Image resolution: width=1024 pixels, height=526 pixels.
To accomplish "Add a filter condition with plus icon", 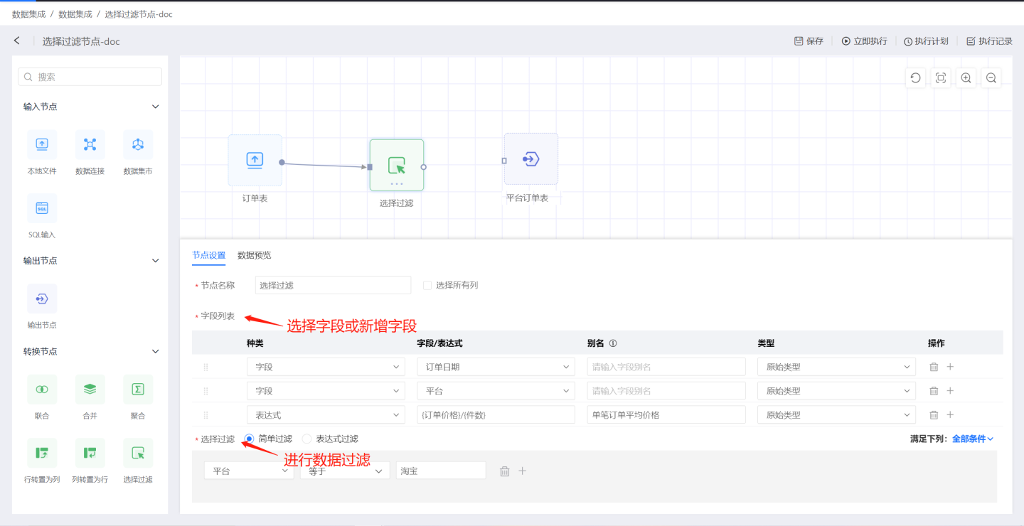I will (x=523, y=471).
